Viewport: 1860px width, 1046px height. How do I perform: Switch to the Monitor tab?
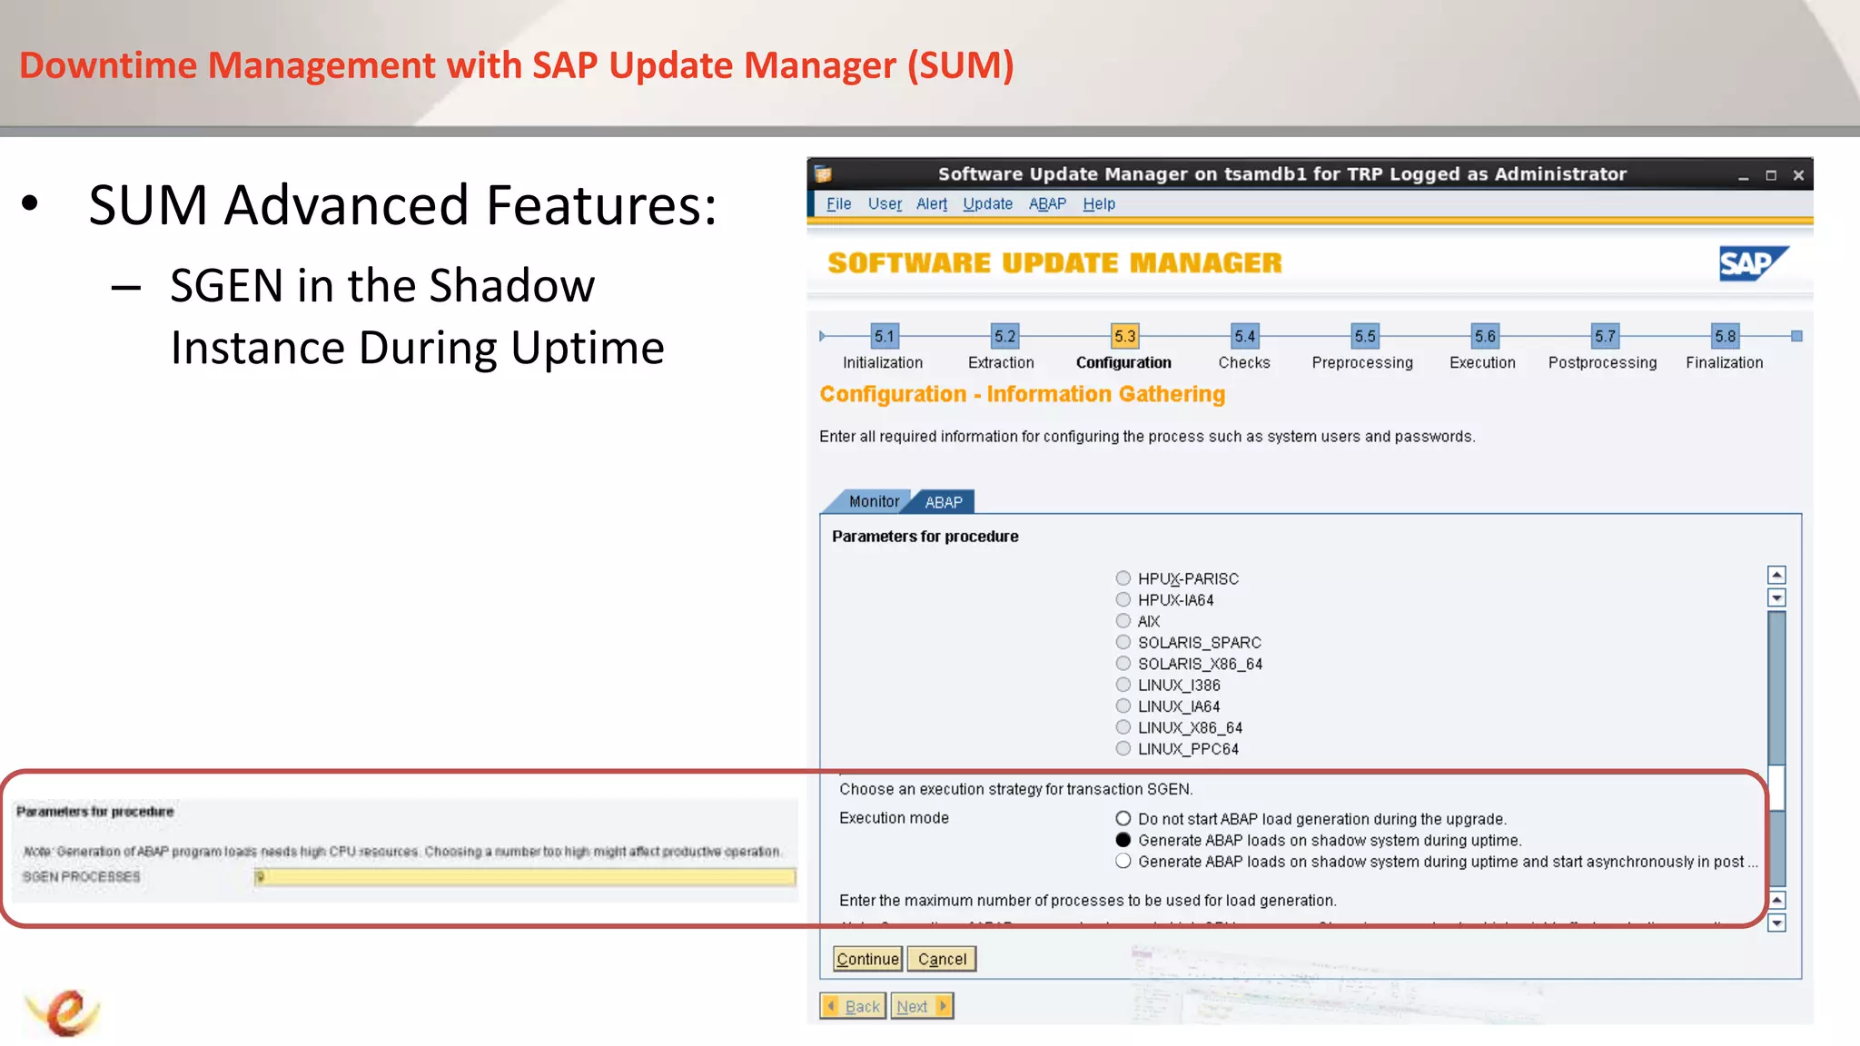pyautogui.click(x=874, y=501)
